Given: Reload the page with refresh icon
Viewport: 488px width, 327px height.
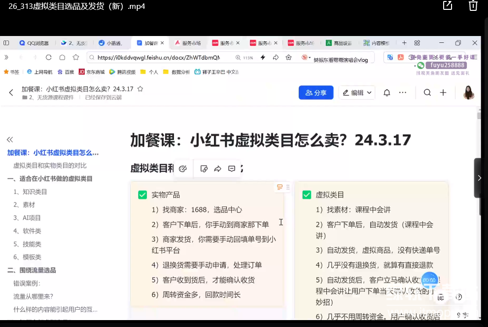Looking at the screenshot, I should pos(48,57).
